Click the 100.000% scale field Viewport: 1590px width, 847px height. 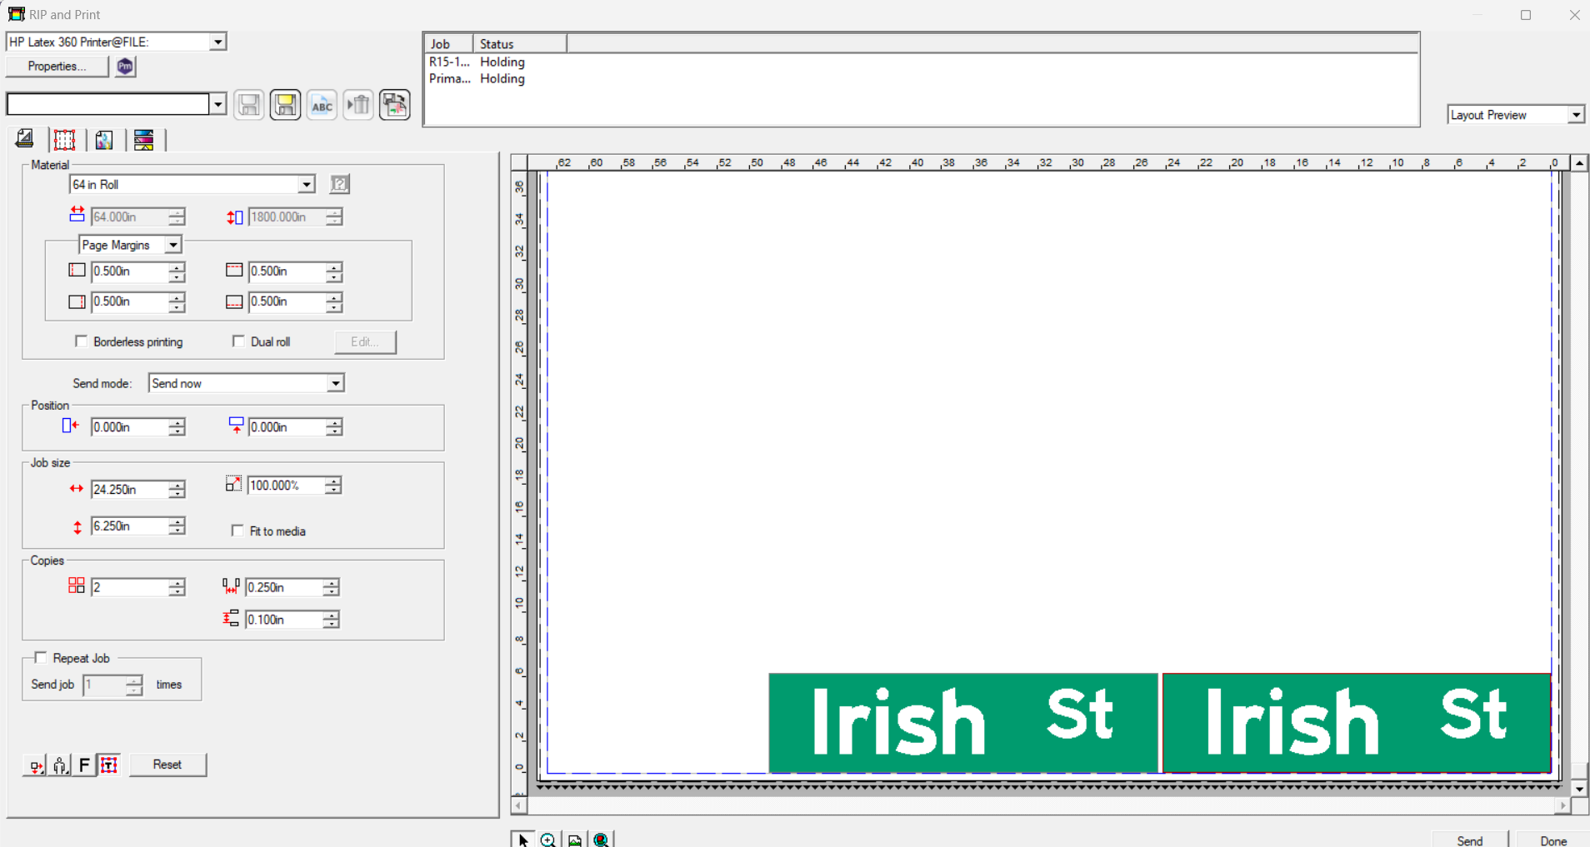tap(287, 486)
